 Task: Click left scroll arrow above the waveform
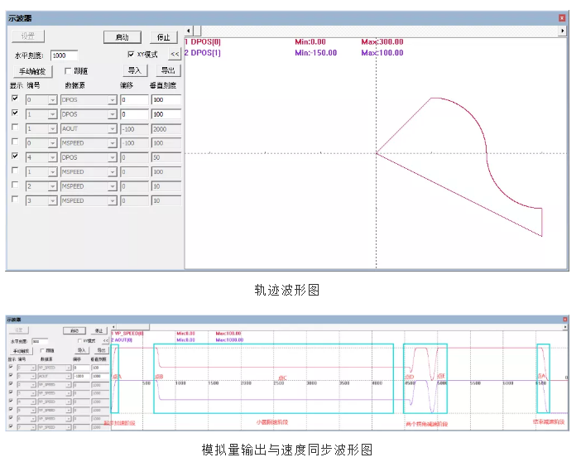189,31
